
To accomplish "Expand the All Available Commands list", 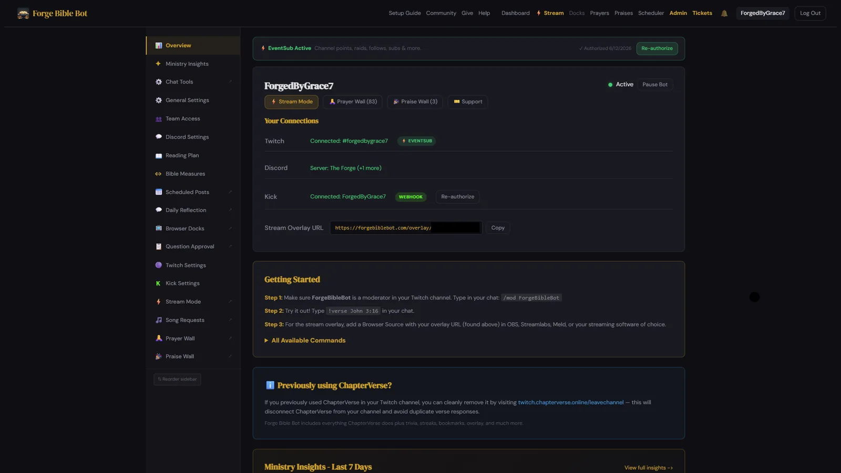I will (x=305, y=341).
